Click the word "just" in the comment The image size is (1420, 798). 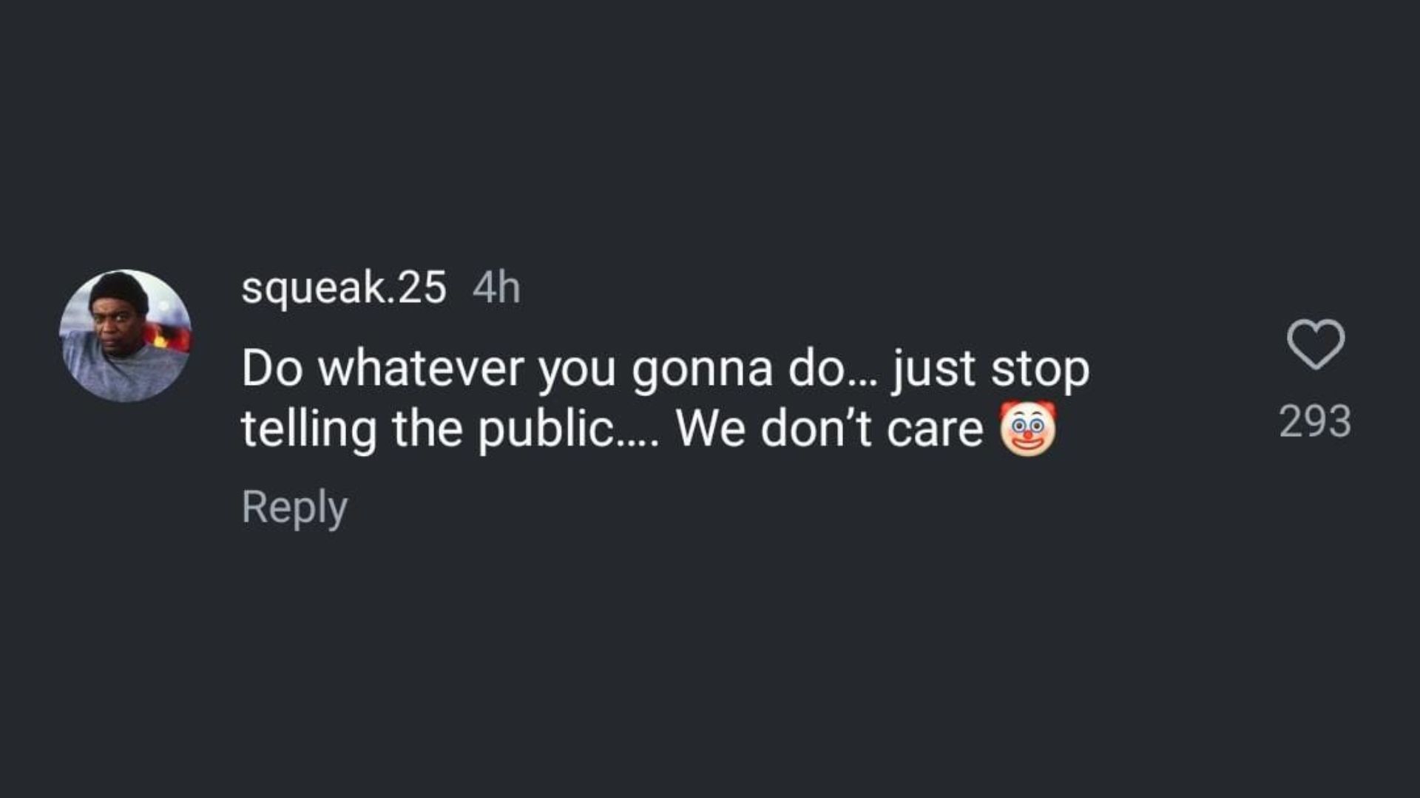933,369
